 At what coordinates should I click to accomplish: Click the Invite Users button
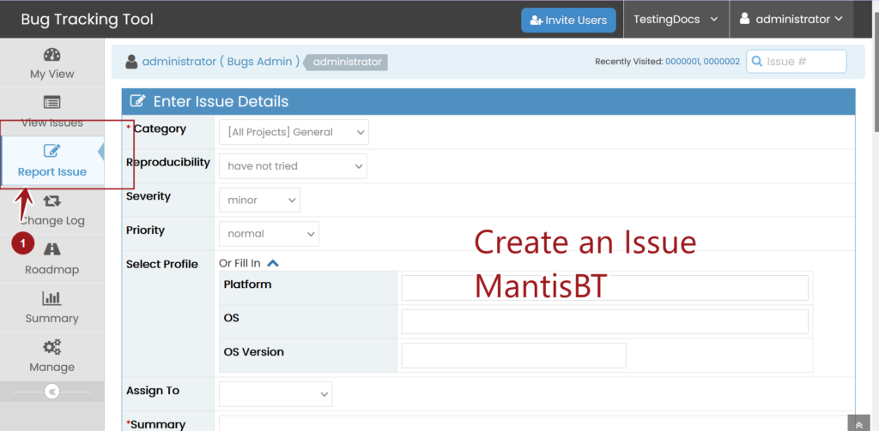(x=568, y=20)
